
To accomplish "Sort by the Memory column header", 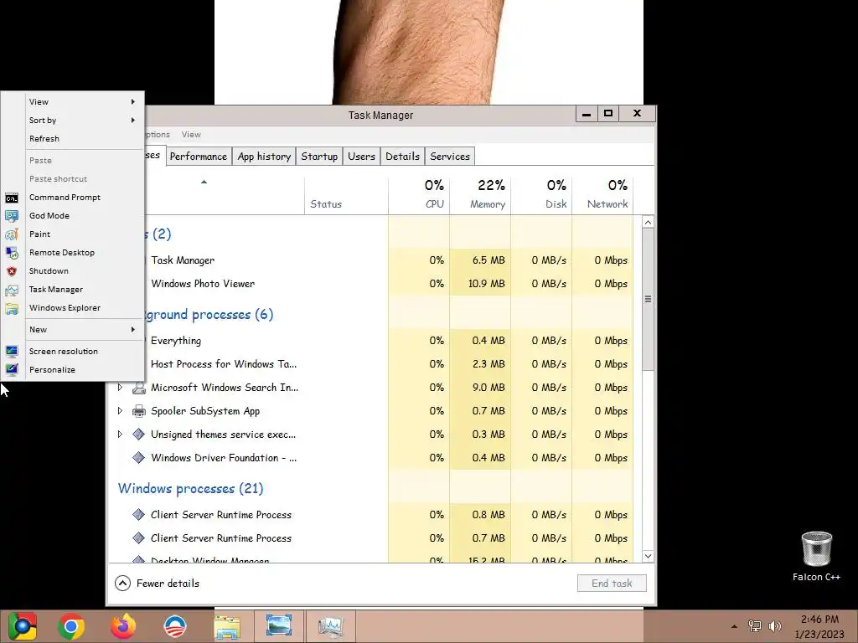I will tap(480, 194).
